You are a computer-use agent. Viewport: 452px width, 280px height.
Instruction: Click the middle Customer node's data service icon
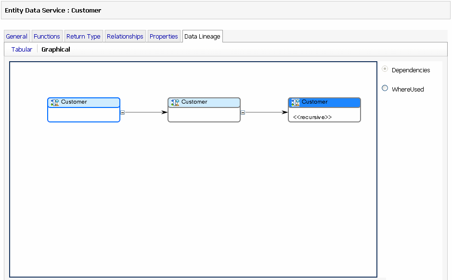click(175, 103)
